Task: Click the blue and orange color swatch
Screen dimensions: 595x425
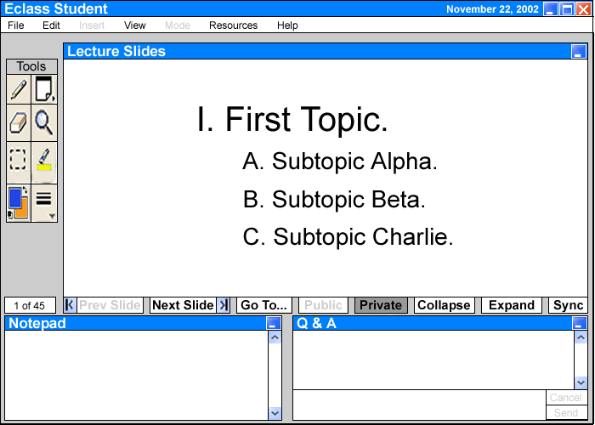Action: (x=19, y=202)
